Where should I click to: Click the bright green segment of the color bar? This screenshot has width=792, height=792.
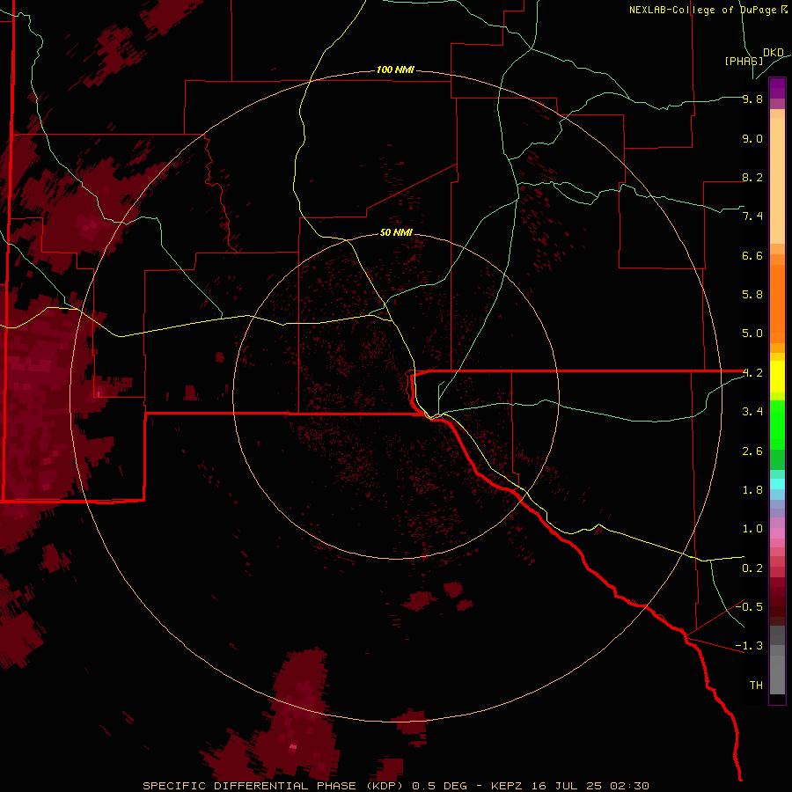777,424
